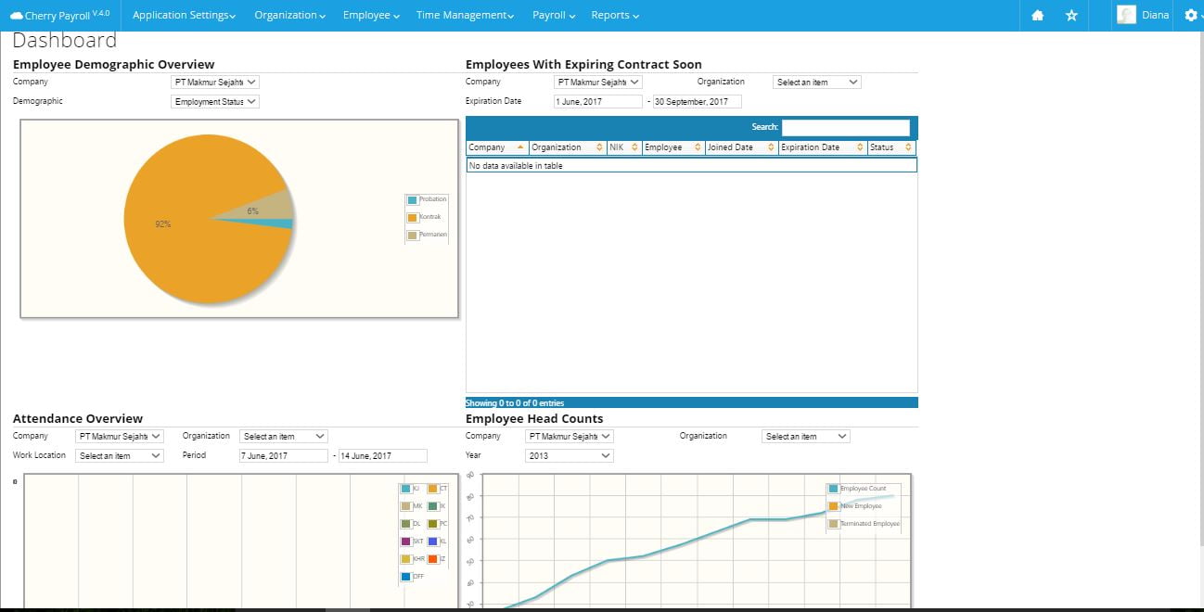Image resolution: width=1204 pixels, height=612 pixels.
Task: Open the Organization menu in the navbar
Action: point(289,15)
